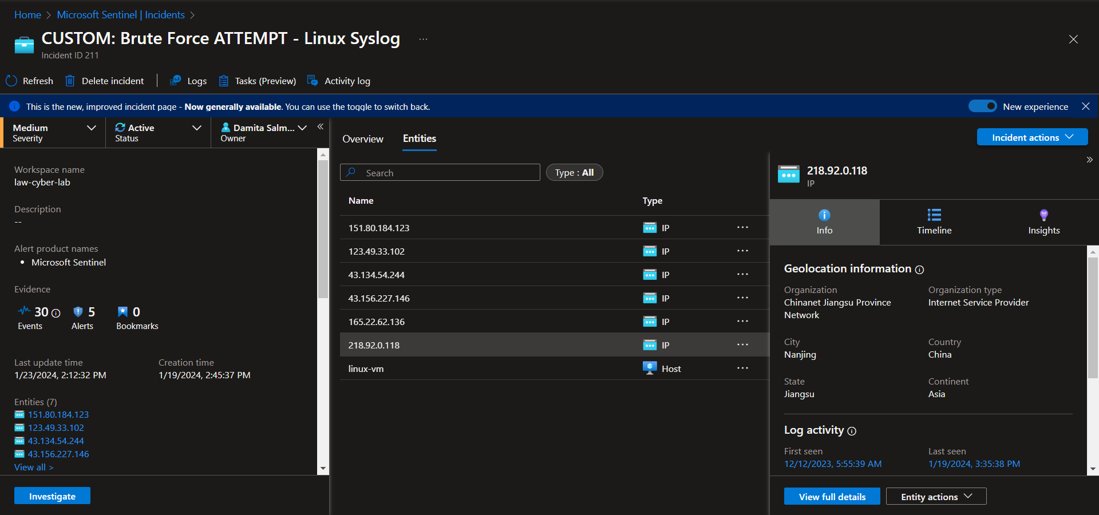Open the Entity actions dropdown
1099x515 pixels.
(936, 497)
